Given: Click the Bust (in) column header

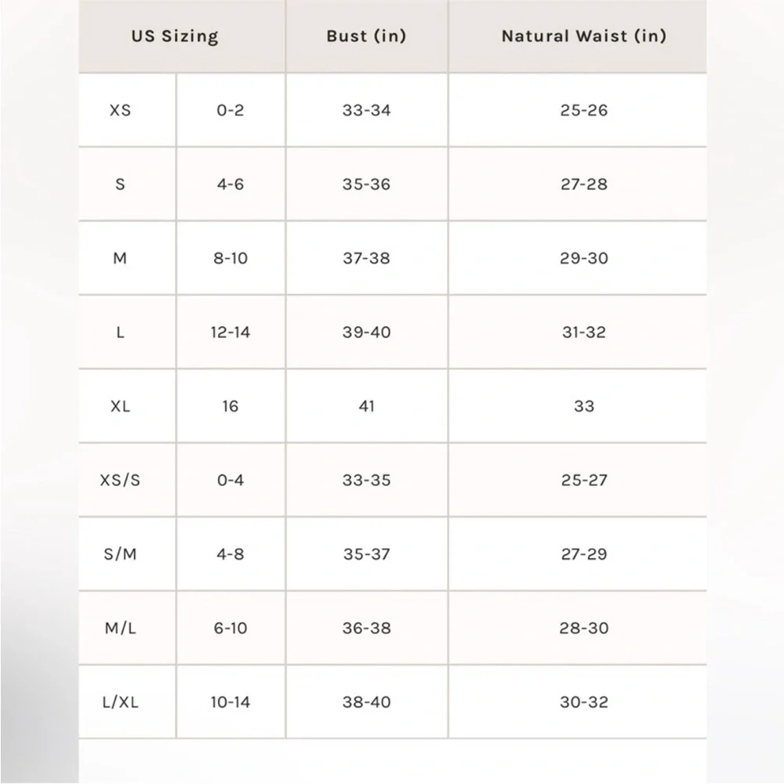Looking at the screenshot, I should [x=366, y=36].
